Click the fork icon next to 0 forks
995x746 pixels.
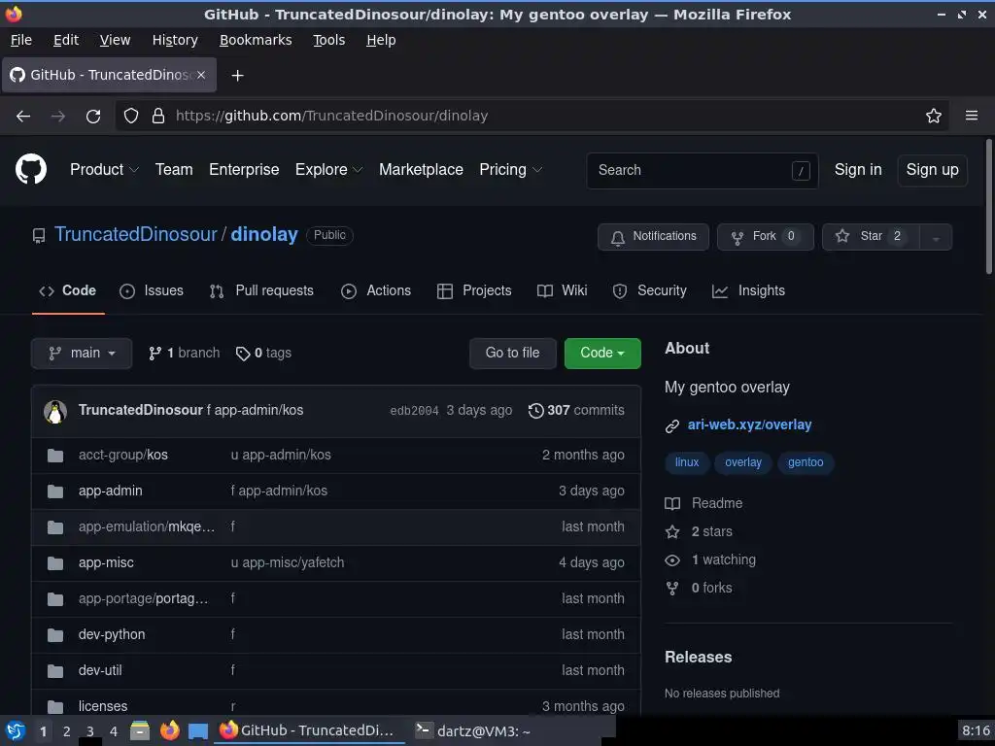pyautogui.click(x=672, y=589)
